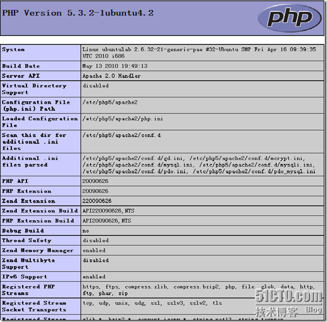Click PHP Extension Build label

point(38,221)
